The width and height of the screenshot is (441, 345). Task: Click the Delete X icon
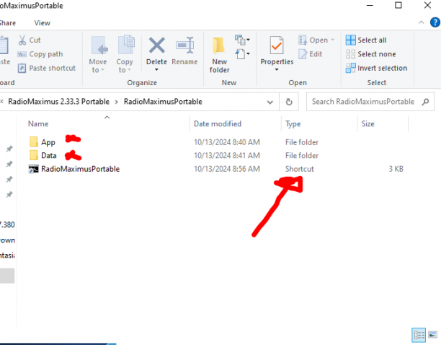[x=156, y=45]
